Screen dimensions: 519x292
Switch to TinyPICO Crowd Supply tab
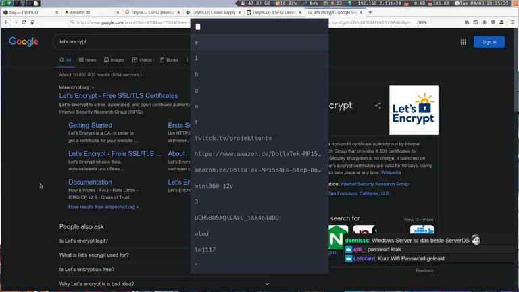pyautogui.click(x=212, y=12)
